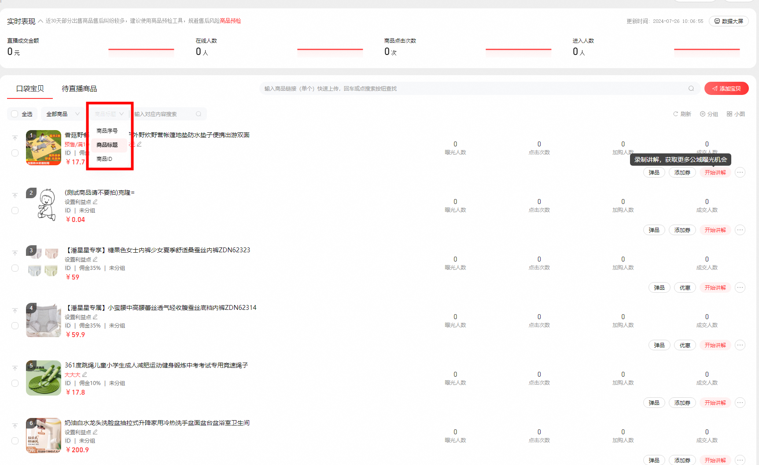This screenshot has width=759, height=465.
Task: Select the 口袋宝贝 tab
Action: coord(30,89)
